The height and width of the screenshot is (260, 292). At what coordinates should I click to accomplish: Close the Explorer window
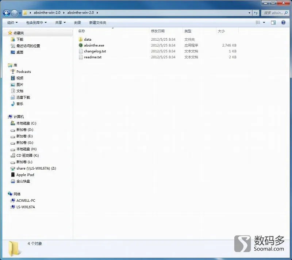click(x=283, y=3)
